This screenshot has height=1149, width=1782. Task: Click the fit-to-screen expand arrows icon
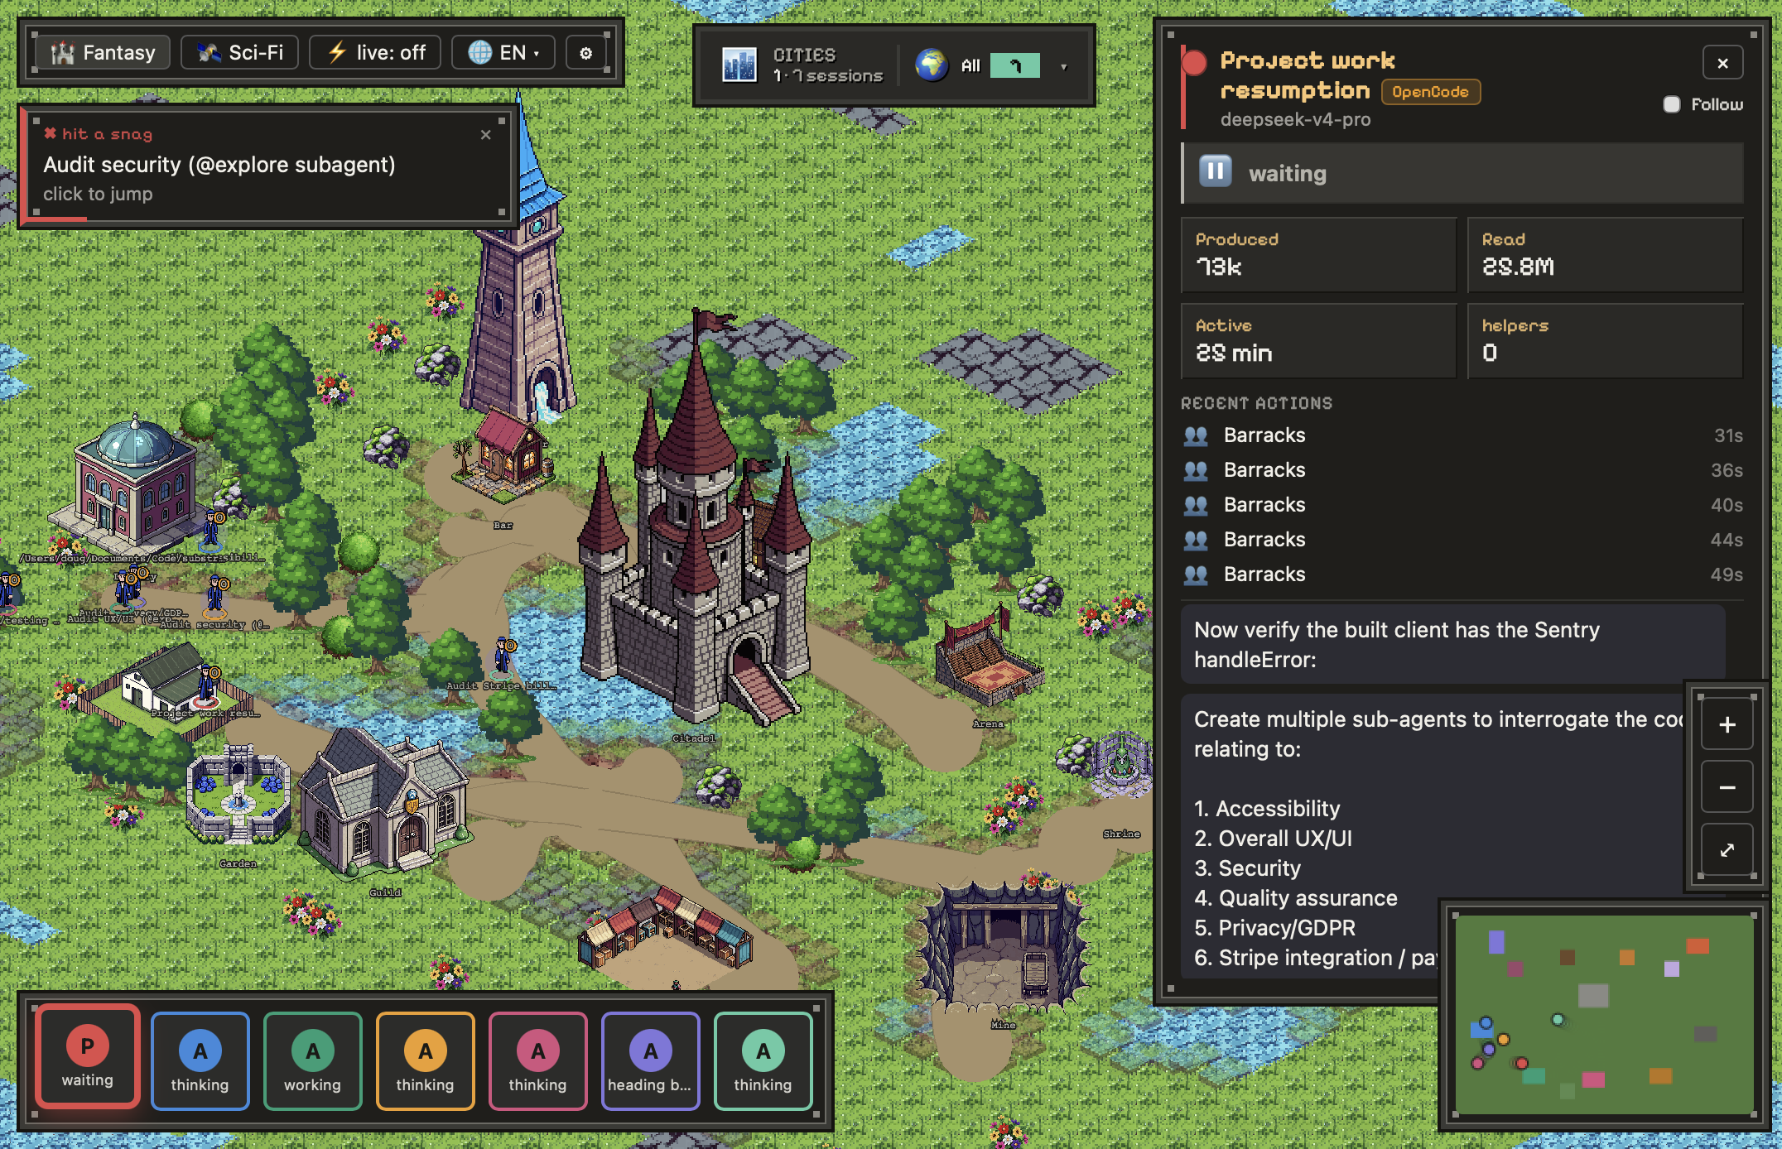tap(1727, 850)
